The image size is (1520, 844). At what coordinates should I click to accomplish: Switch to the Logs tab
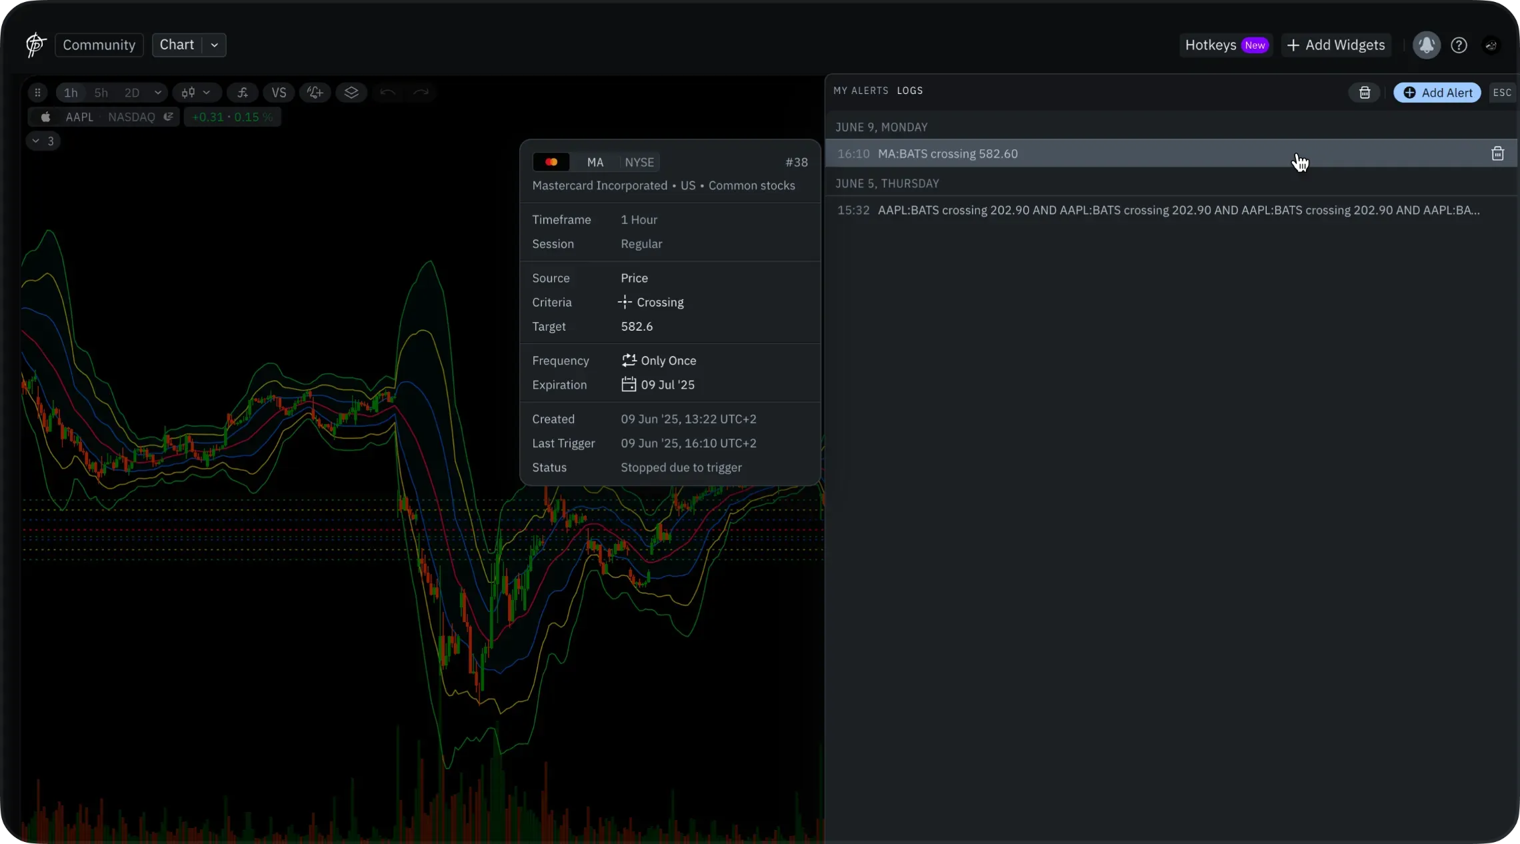pyautogui.click(x=910, y=91)
